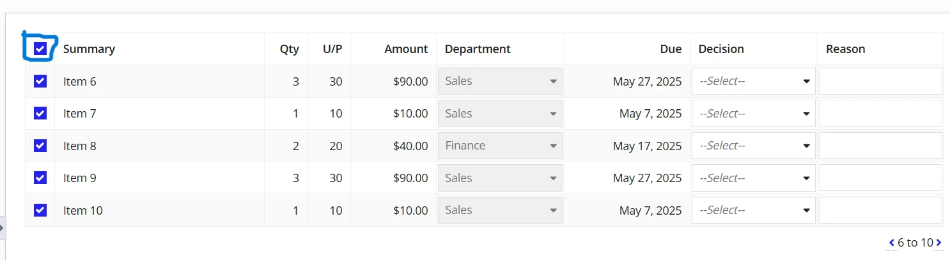950x260 pixels.
Task: Uncheck the Item 6 checkbox
Action: click(x=40, y=81)
